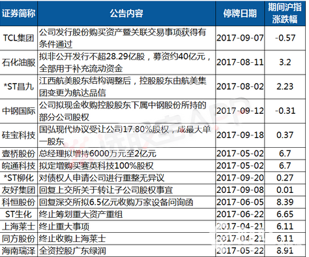Click the 友好集团 cell
Viewport: 309px width, 257px height.
[x=18, y=190]
